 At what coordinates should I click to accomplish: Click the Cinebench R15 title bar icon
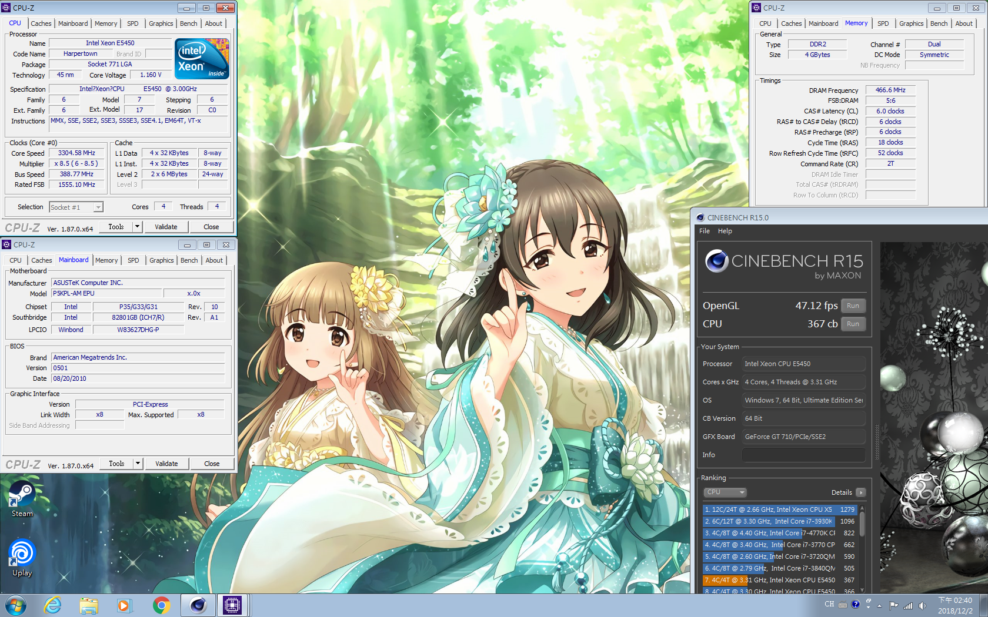pyautogui.click(x=700, y=217)
